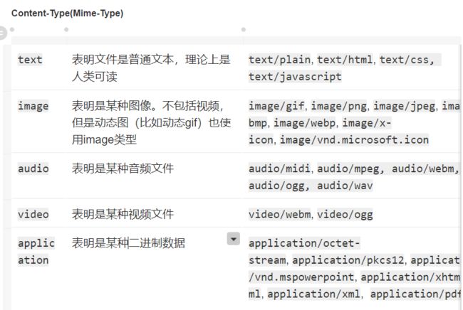Select second column dot above description column
The image size is (463, 310).
click(x=66, y=29)
